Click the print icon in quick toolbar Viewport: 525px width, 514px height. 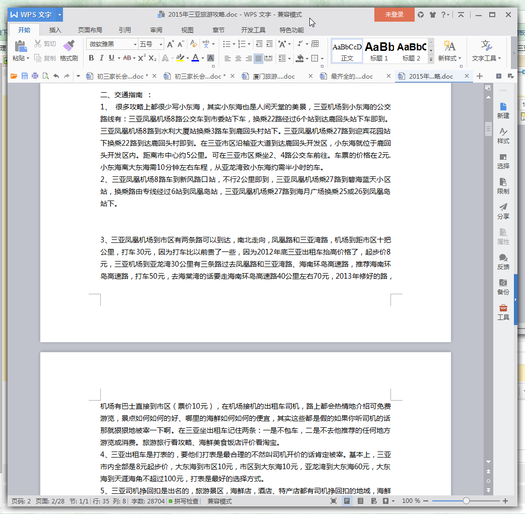coord(35,77)
